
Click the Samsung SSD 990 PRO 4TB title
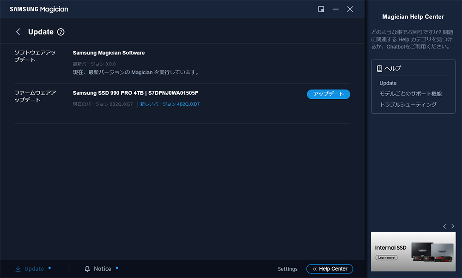135,93
